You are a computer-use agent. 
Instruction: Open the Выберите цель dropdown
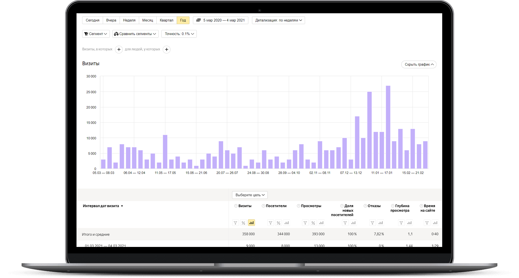(x=250, y=195)
